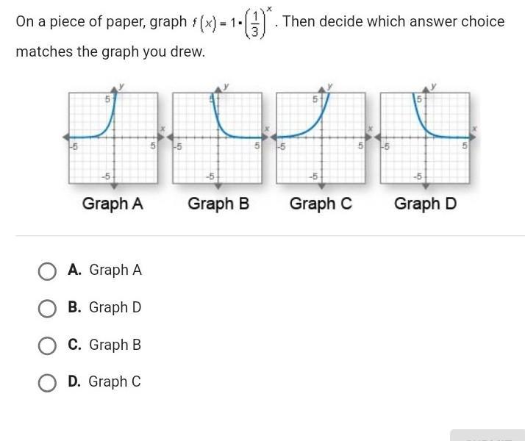The image size is (525, 441).
Task: Click the answer text "A. Graph A"
Action: pos(104,270)
